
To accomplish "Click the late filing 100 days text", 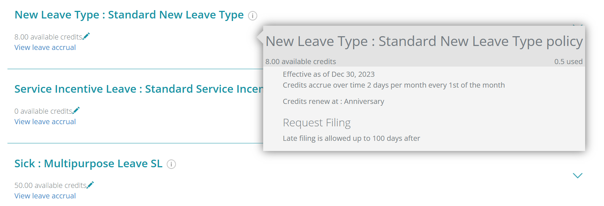I will [351, 138].
